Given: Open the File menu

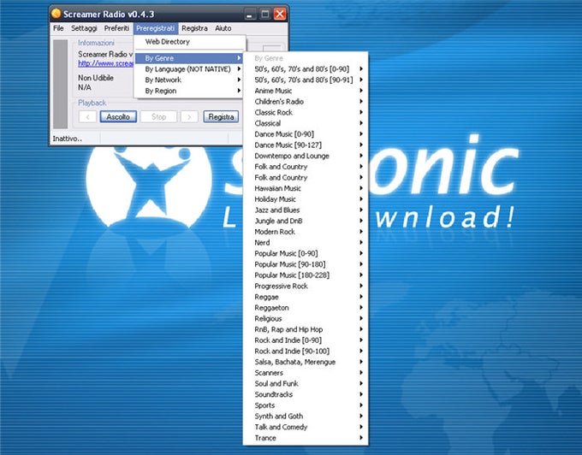Looking at the screenshot, I should tap(58, 28).
